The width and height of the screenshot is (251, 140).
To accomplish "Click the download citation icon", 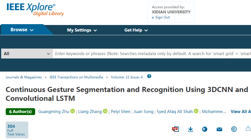I will point(191,129).
